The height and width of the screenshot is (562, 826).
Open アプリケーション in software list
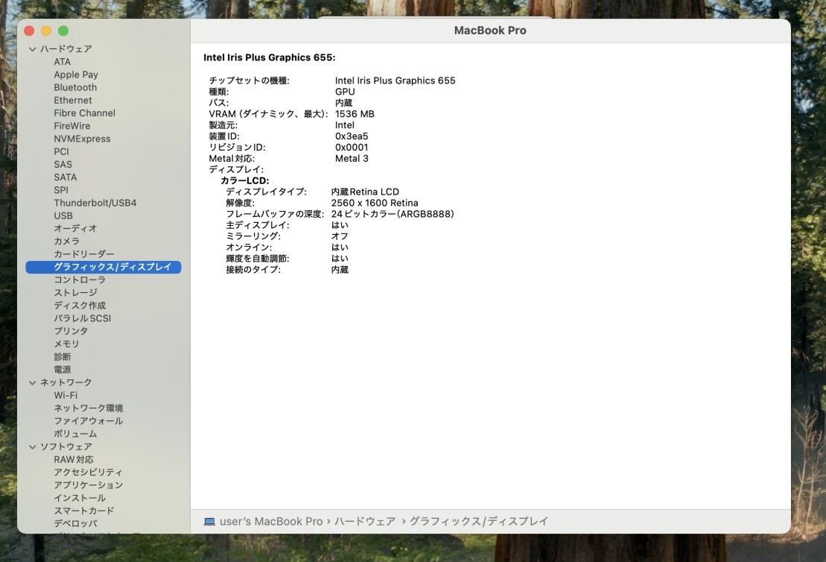(88, 485)
